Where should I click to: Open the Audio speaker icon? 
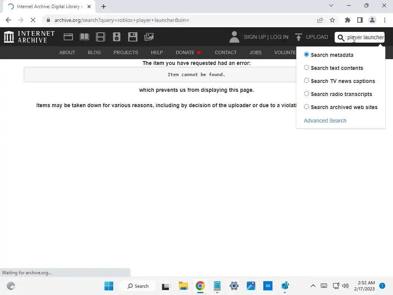[x=117, y=37]
